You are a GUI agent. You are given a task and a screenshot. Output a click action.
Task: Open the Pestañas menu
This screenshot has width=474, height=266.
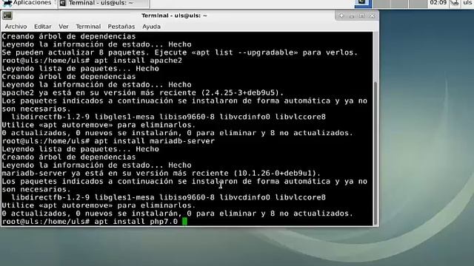coord(121,27)
